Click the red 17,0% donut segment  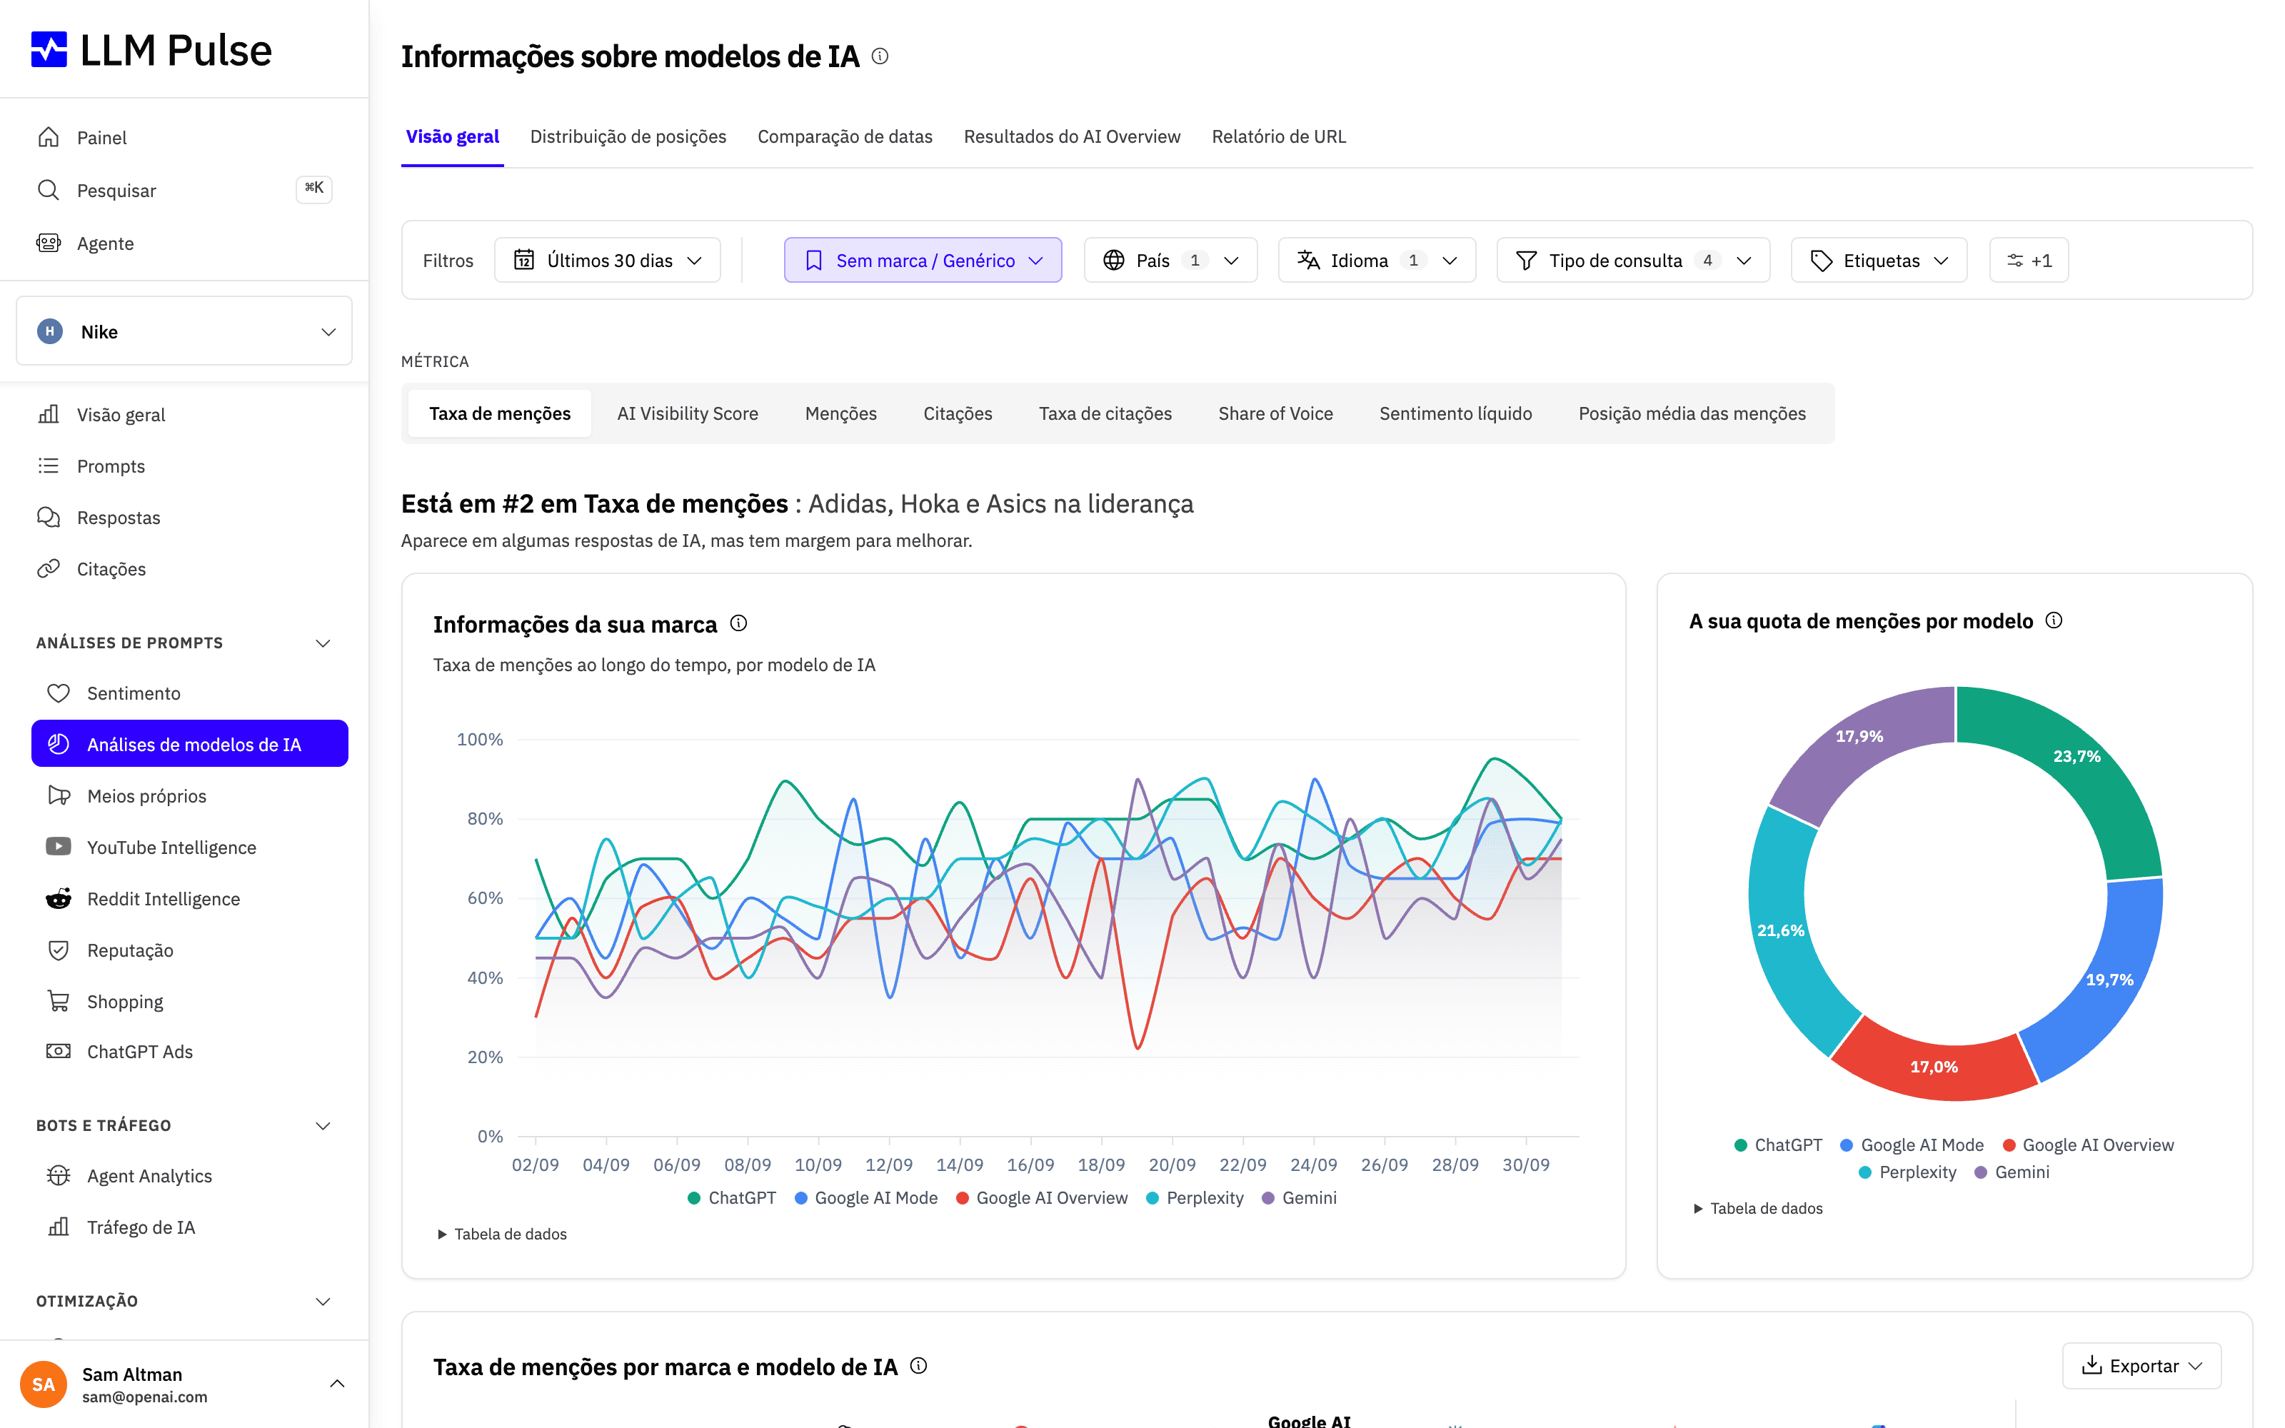tap(1934, 1066)
